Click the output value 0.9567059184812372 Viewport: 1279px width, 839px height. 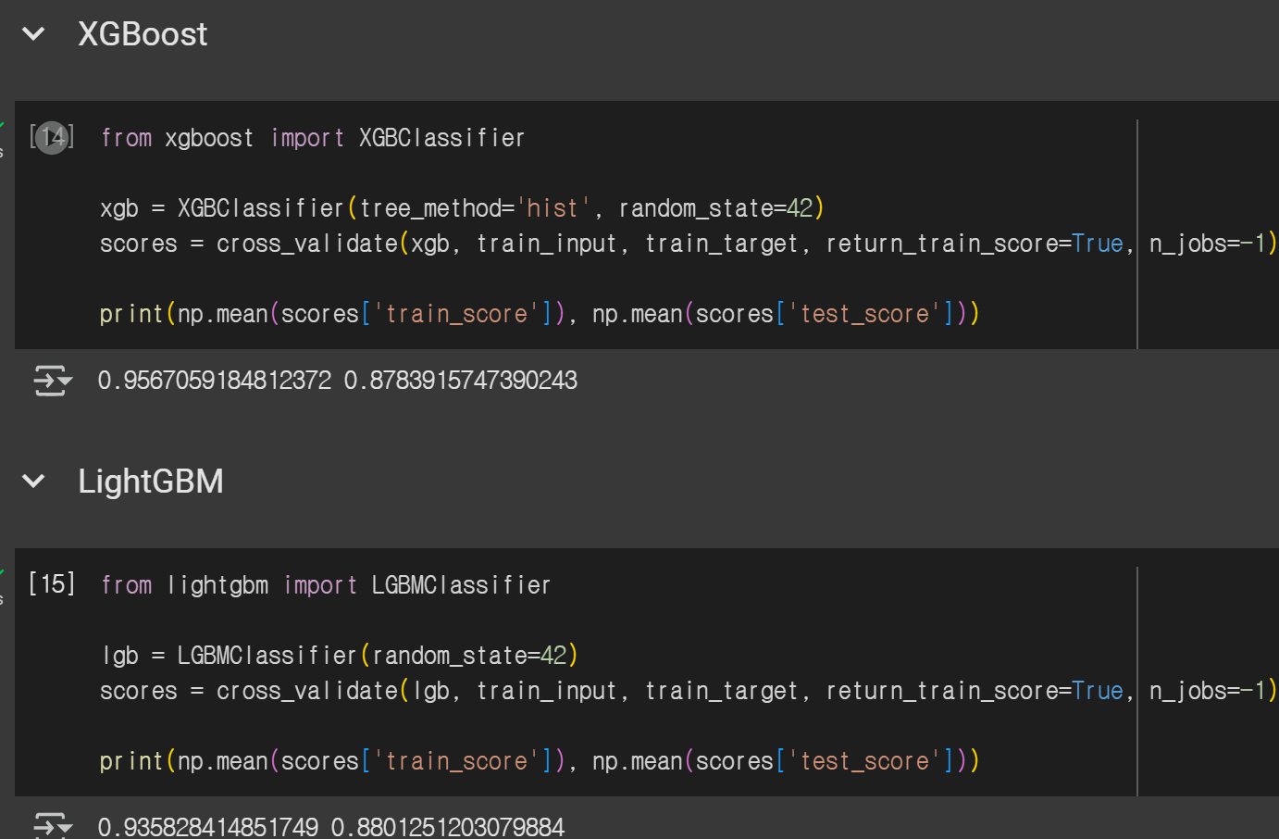[x=215, y=381]
